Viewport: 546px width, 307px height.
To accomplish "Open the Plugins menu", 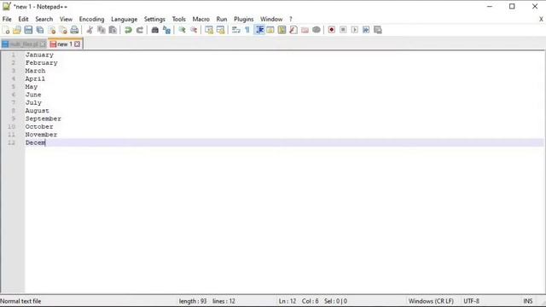I will coord(244,19).
